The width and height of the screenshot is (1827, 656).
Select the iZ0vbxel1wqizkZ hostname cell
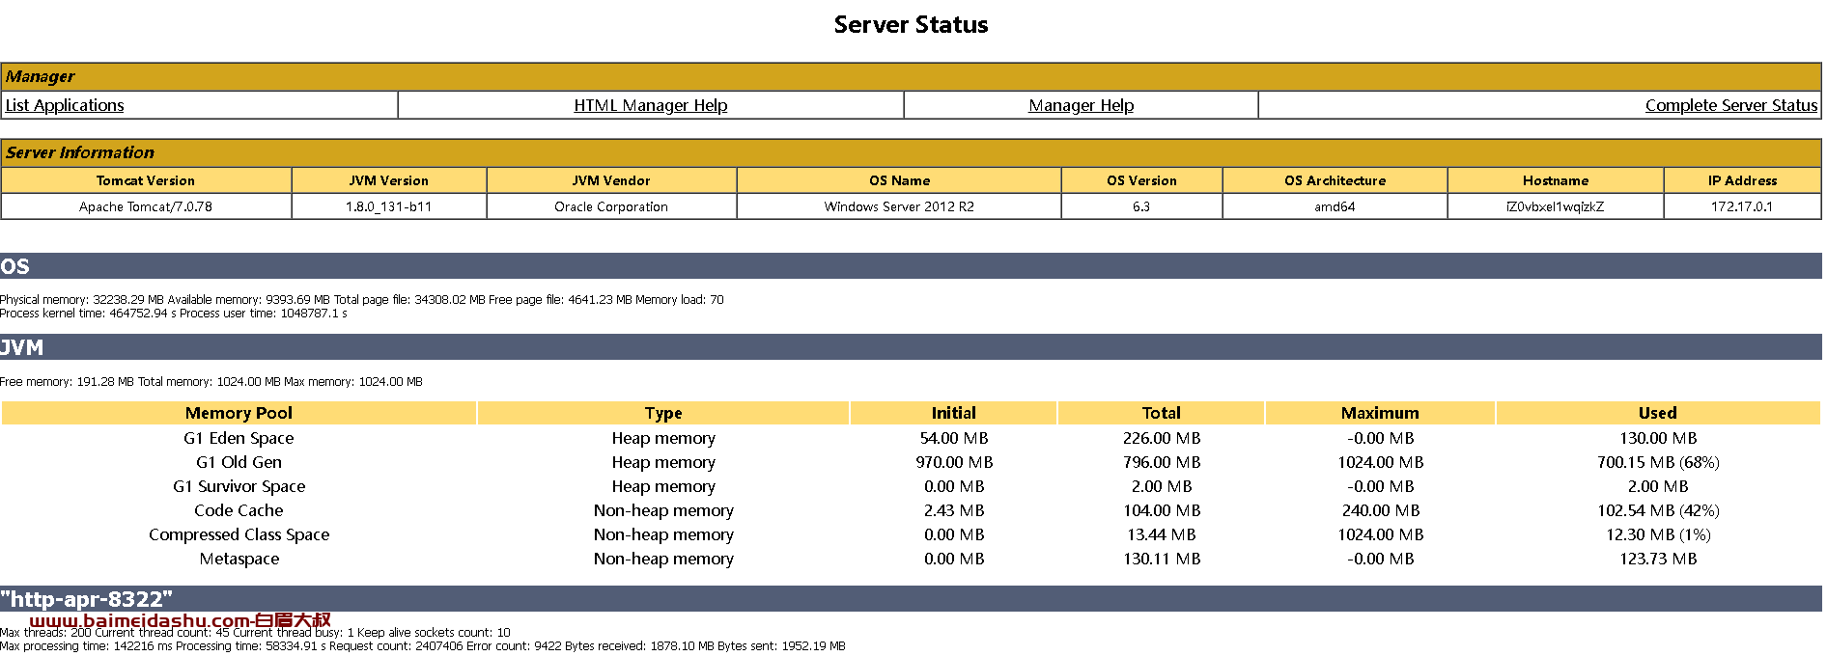tap(1556, 206)
